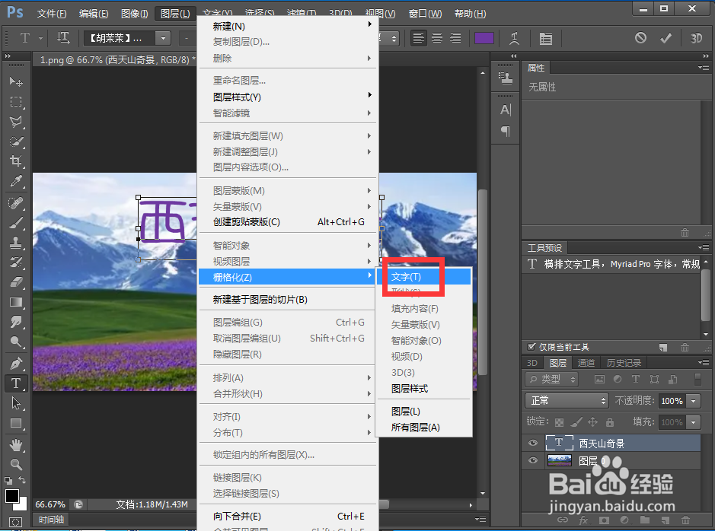Open the blend mode dropdown showing 正常
The width and height of the screenshot is (715, 531).
point(567,400)
